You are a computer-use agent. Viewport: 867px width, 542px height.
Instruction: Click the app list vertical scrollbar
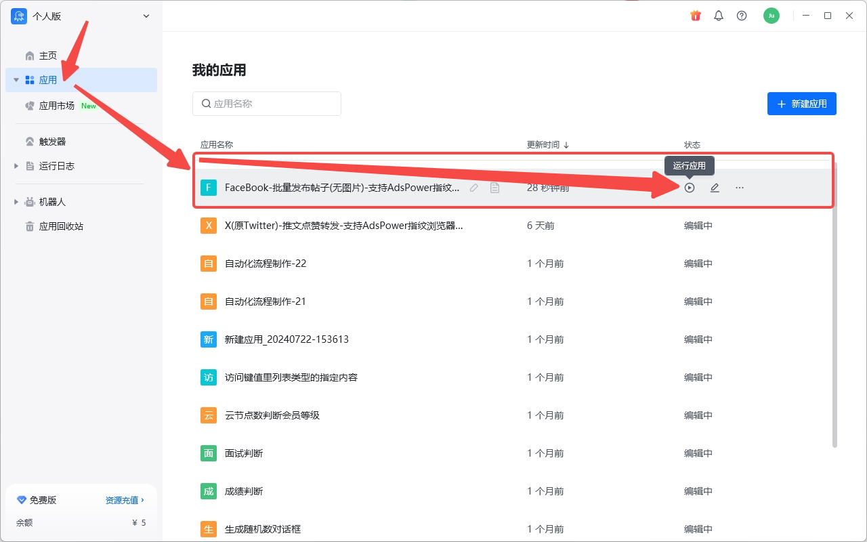click(x=834, y=305)
